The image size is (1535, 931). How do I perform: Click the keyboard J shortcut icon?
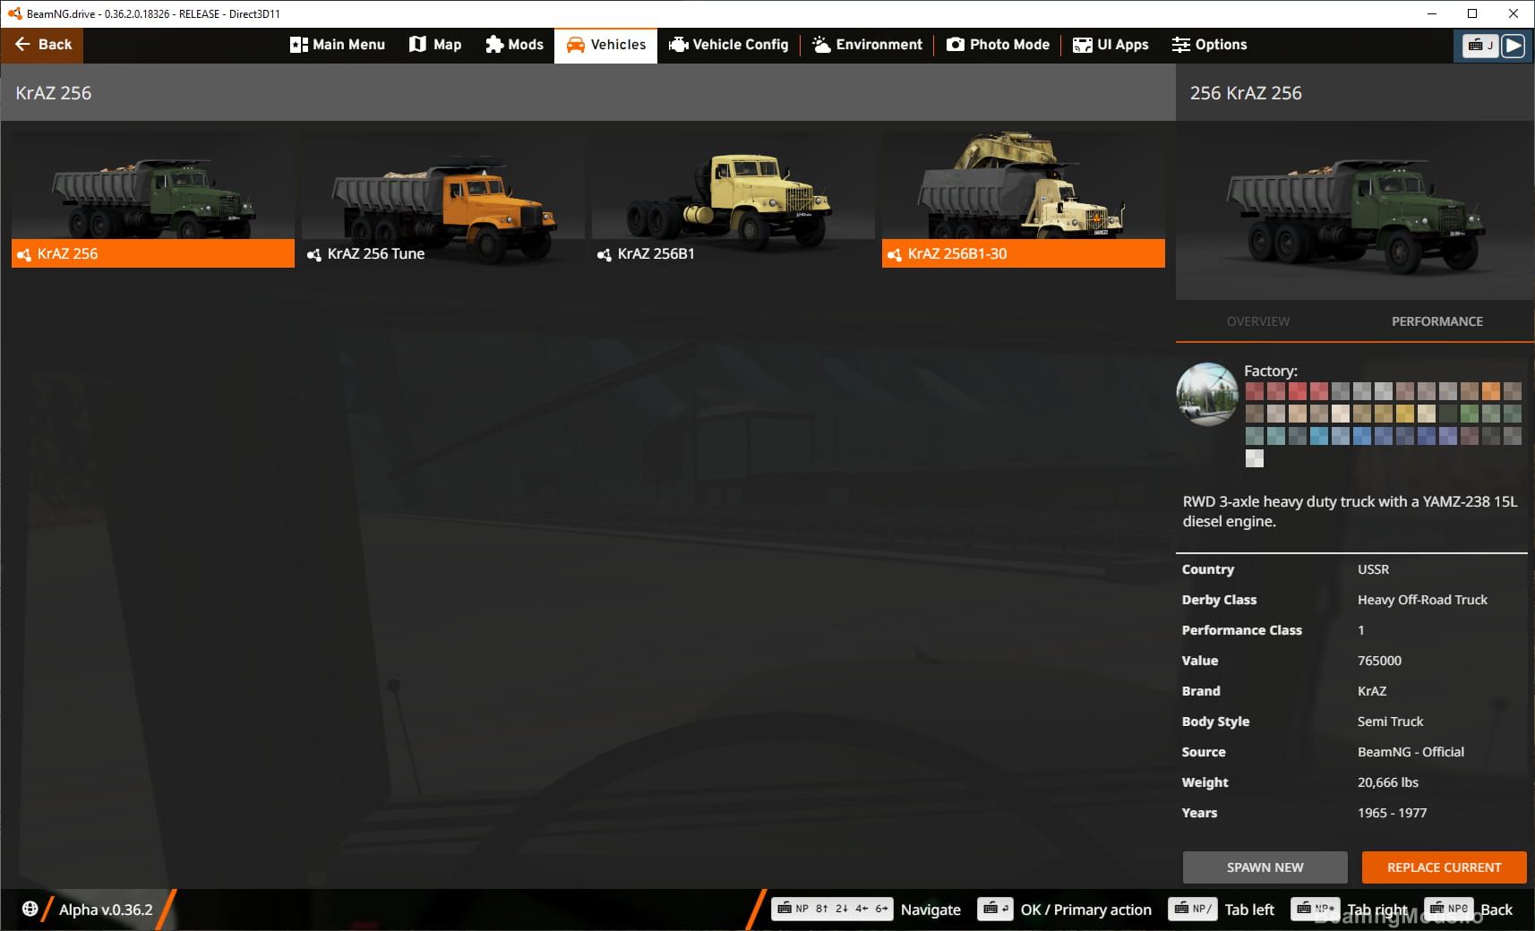point(1480,46)
